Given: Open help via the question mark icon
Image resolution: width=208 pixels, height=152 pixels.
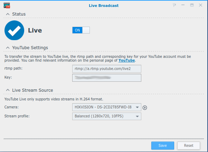Looking at the screenshot, I should (x=174, y=5).
